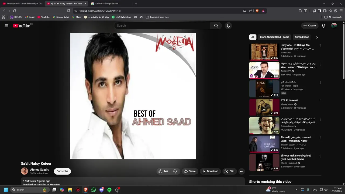Start voice search with the microphone icon
The image size is (345, 194).
228,26
